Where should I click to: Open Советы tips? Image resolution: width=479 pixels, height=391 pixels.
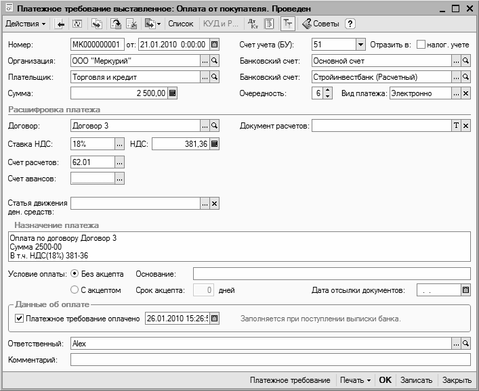(x=320, y=24)
